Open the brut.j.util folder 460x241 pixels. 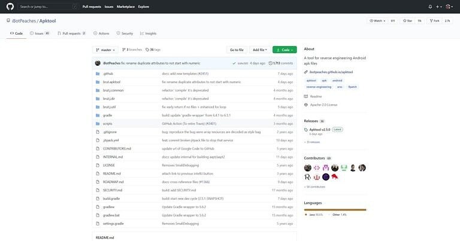[109, 107]
